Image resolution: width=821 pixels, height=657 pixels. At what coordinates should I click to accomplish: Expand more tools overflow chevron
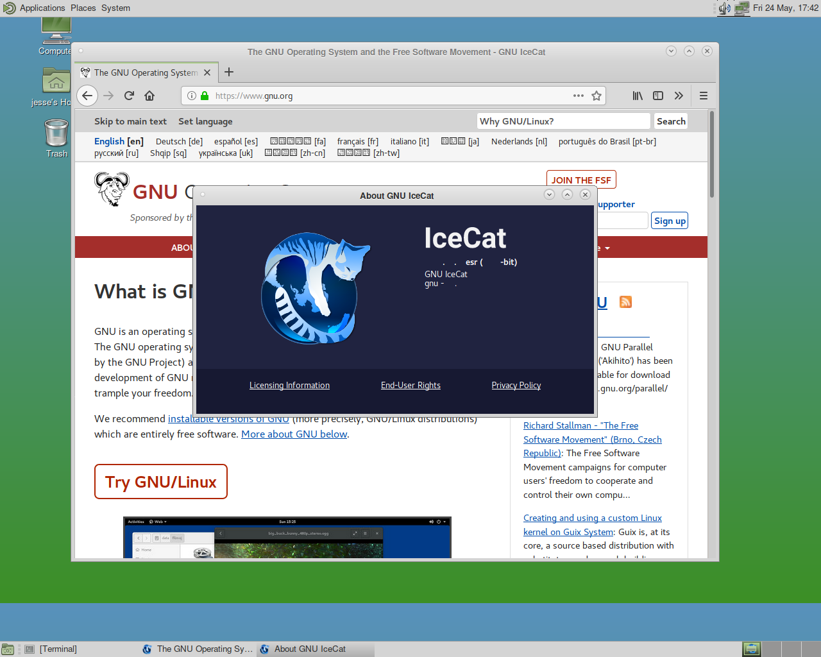click(x=679, y=96)
